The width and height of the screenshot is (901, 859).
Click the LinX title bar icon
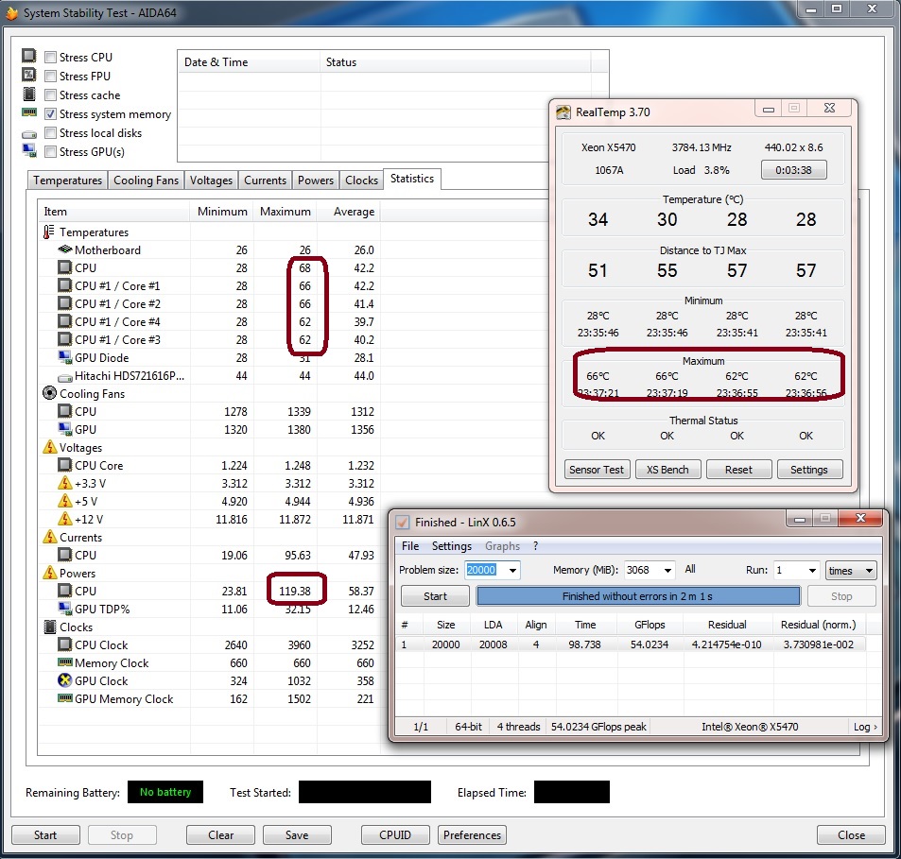point(403,522)
